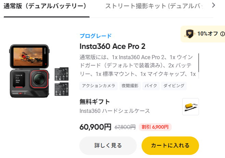Select the 夜間撮影 tag

[x=130, y=86]
